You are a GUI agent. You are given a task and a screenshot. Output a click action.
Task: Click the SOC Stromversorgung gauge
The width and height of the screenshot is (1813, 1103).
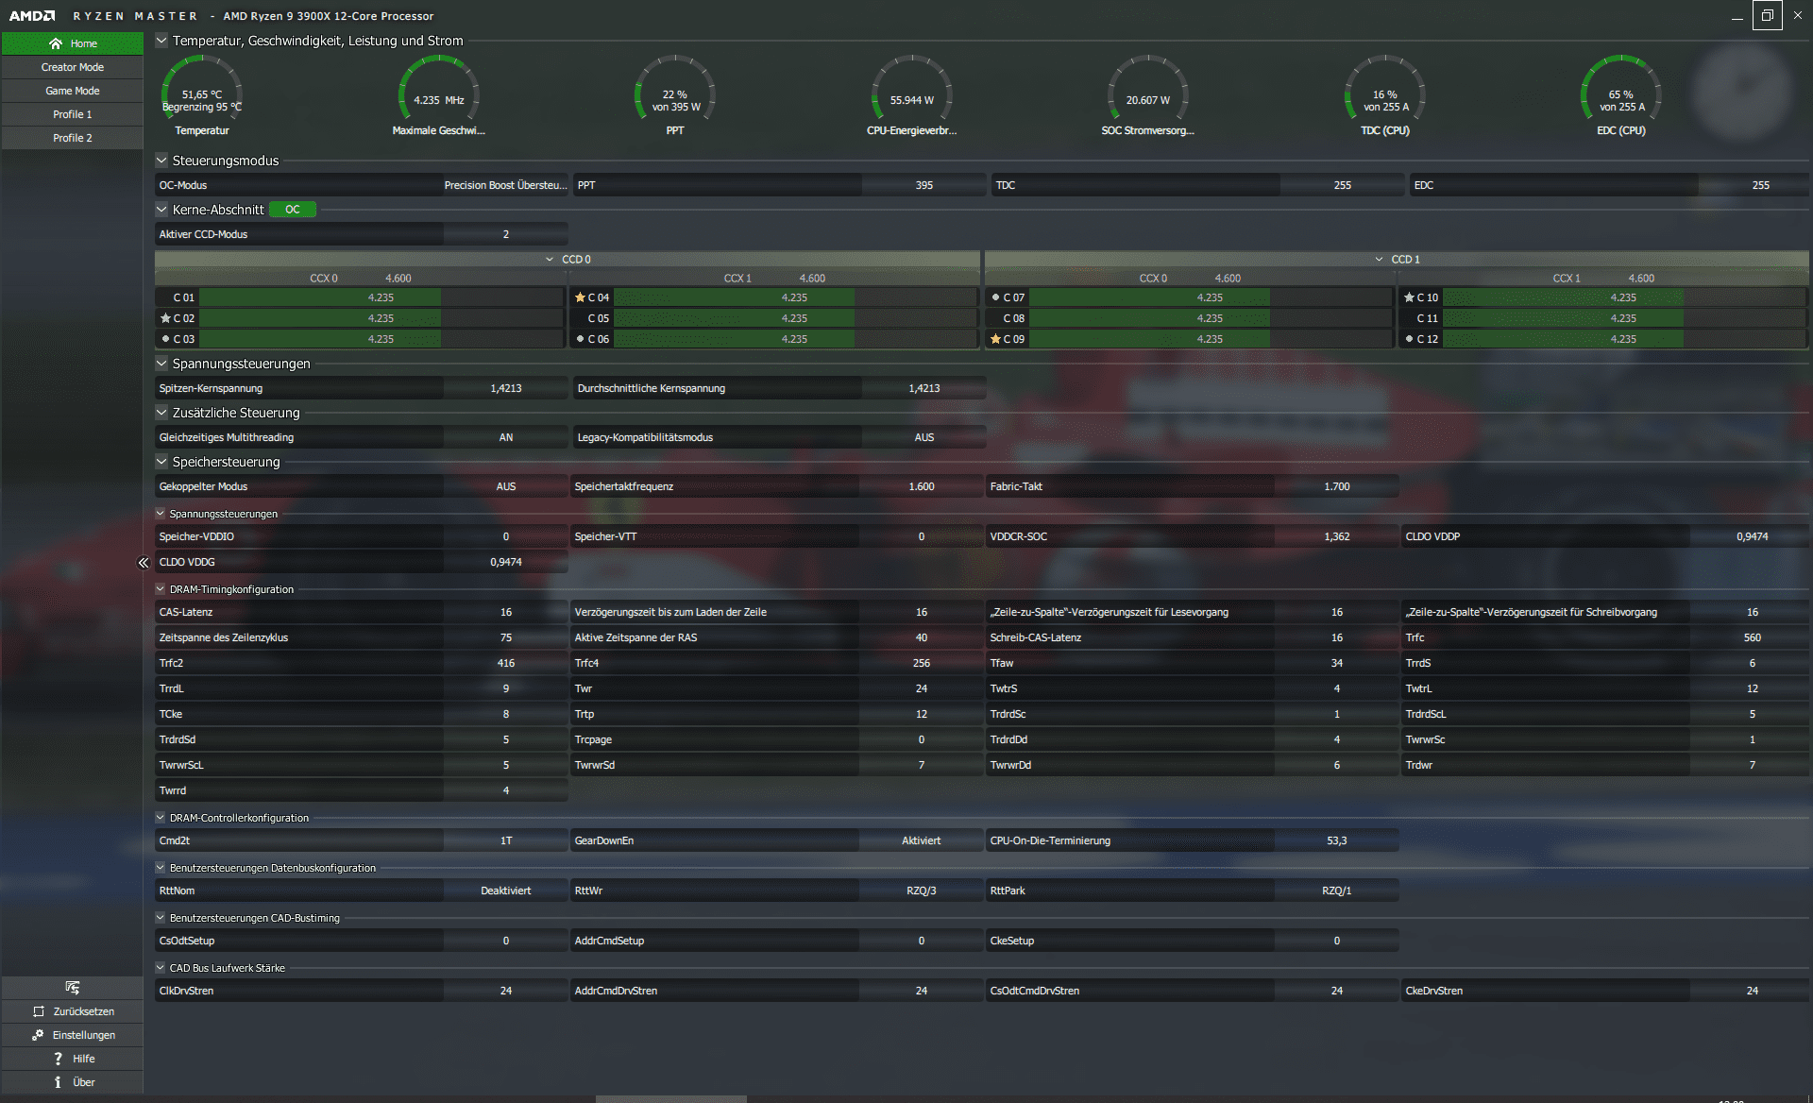(x=1148, y=95)
